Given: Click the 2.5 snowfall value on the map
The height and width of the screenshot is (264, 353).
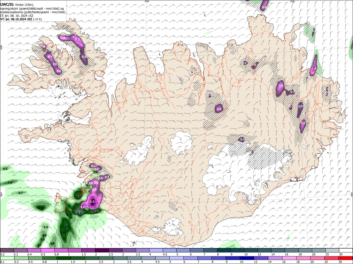Looking at the screenshot, I should click(92, 202).
